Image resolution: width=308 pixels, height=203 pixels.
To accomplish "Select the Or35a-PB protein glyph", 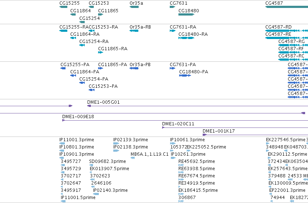I will point(134,68).
